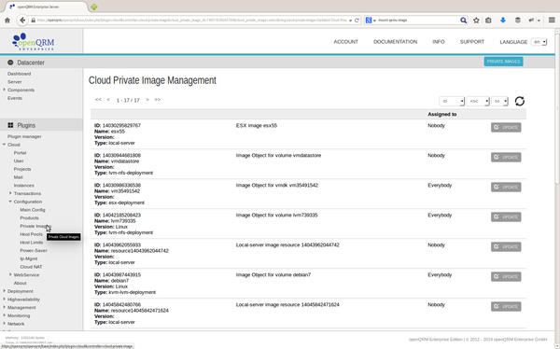Collapse the Cloud tree node

(5, 145)
